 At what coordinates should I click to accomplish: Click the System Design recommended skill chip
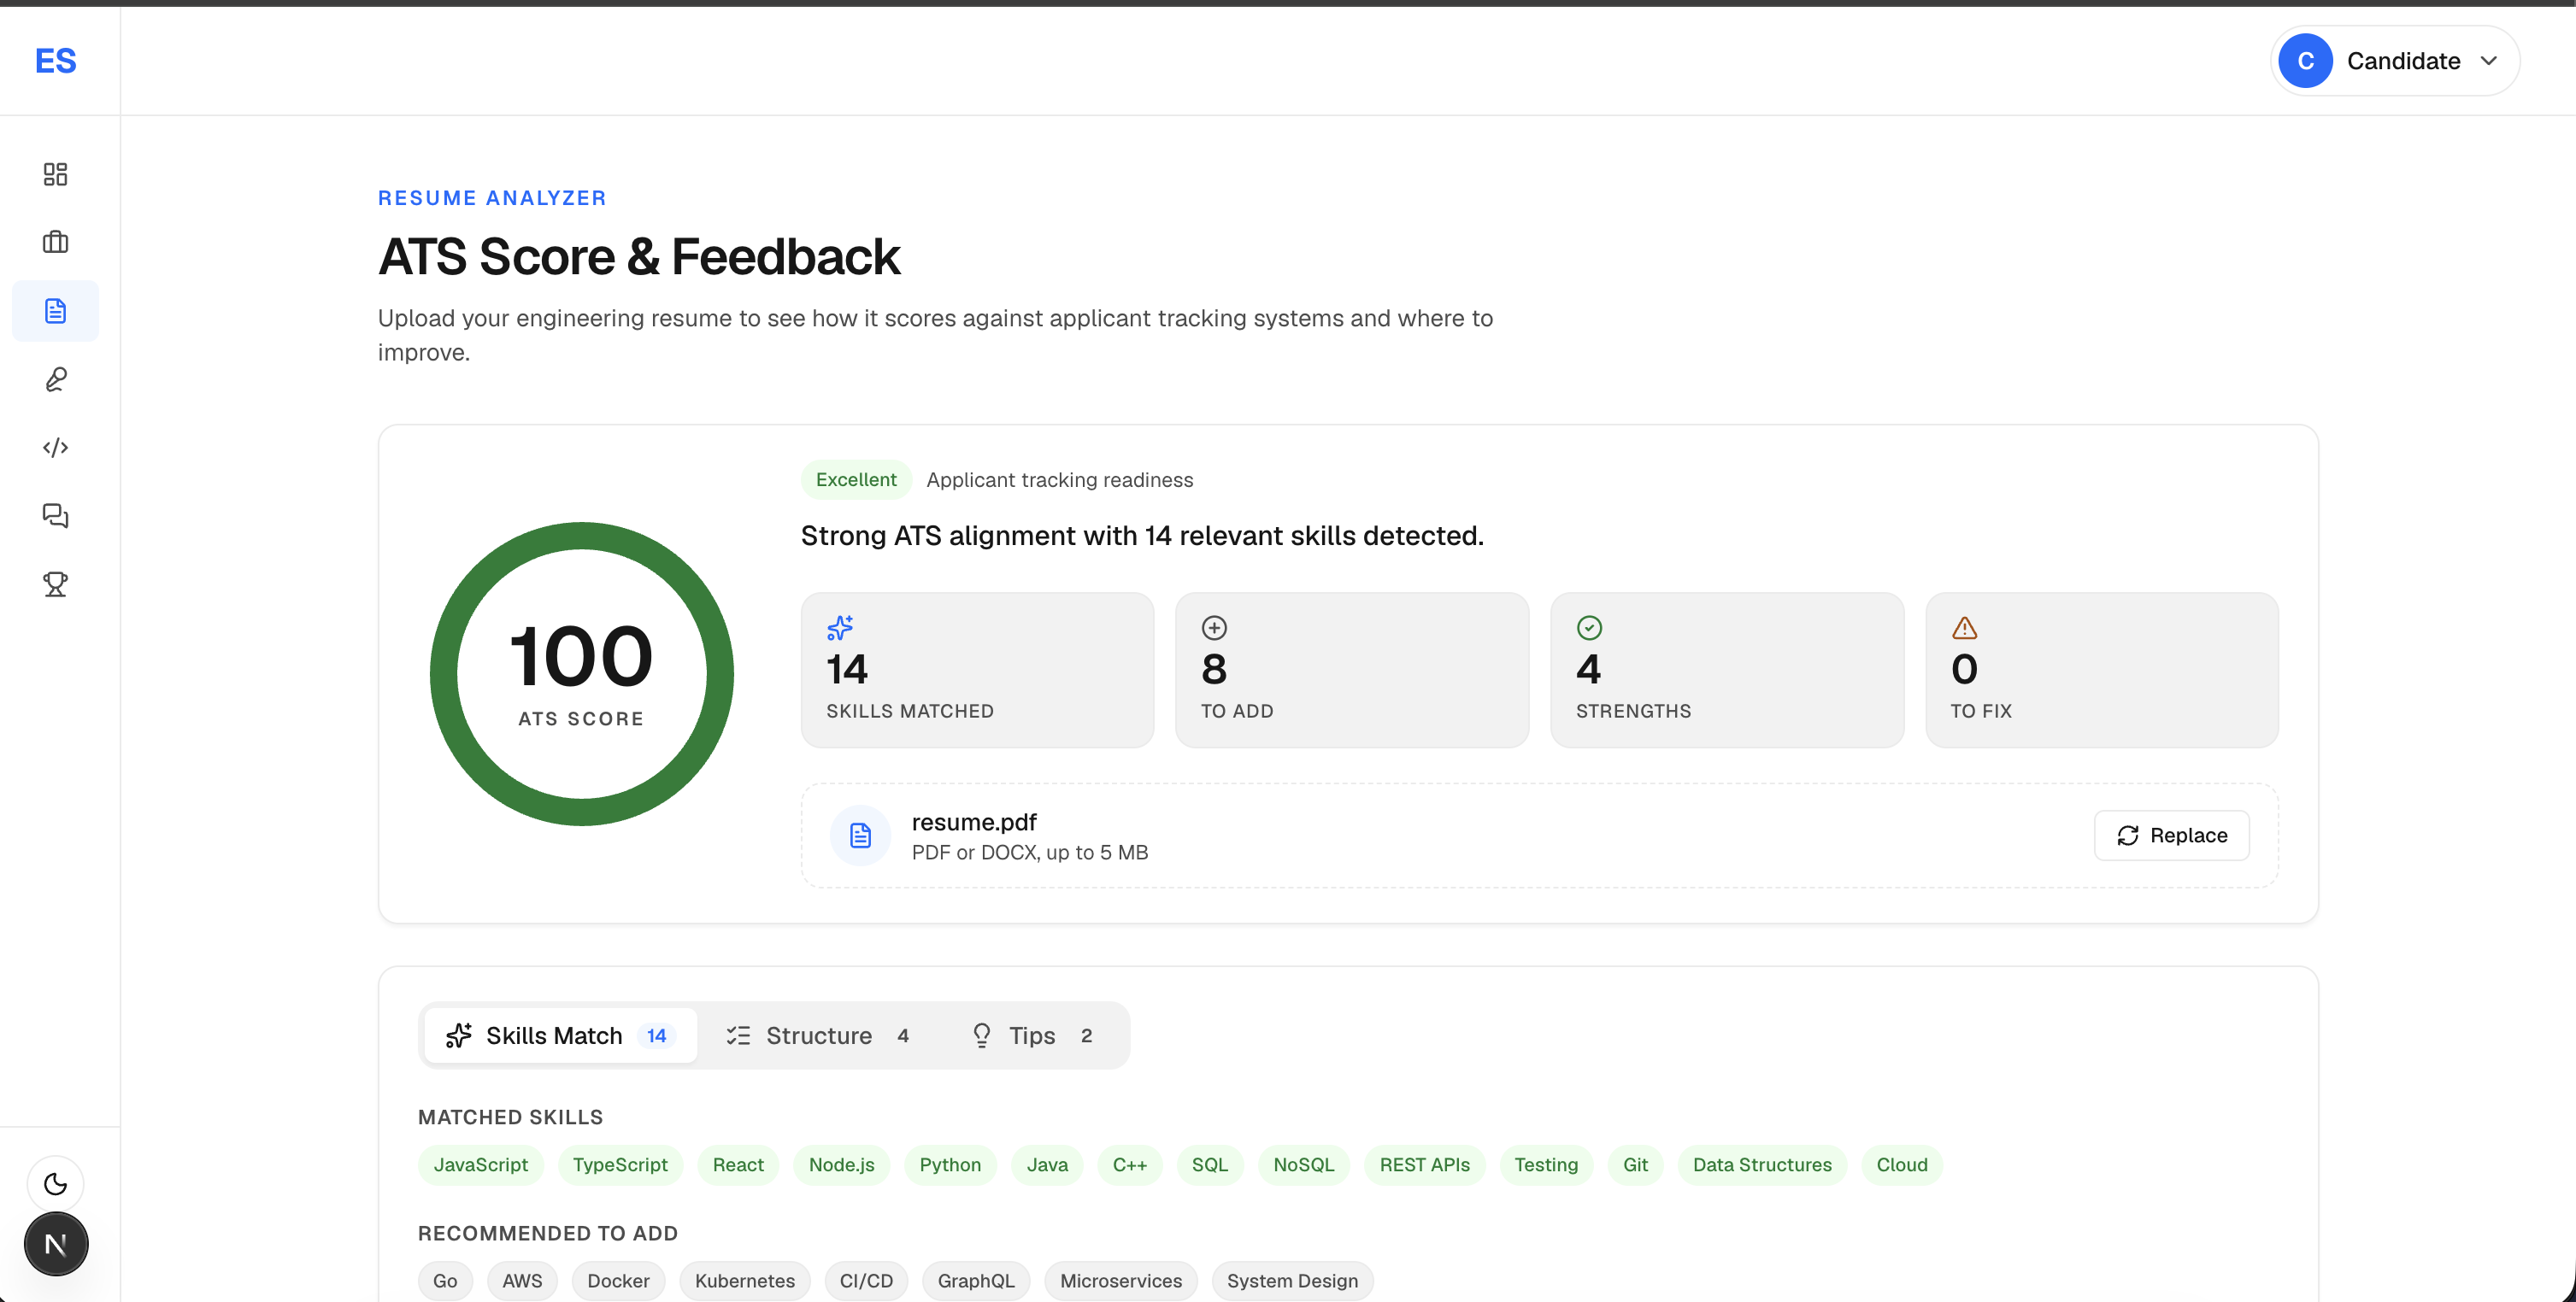click(1292, 1281)
